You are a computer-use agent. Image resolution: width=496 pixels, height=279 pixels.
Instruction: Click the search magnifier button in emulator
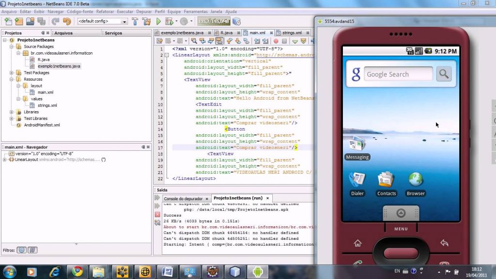point(444,74)
